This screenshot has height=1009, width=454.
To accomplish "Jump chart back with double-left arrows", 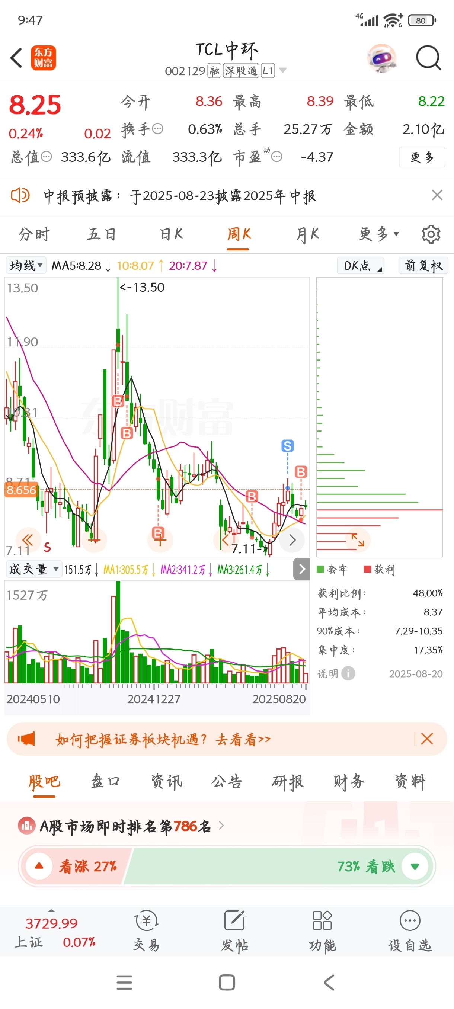I will coord(28,540).
